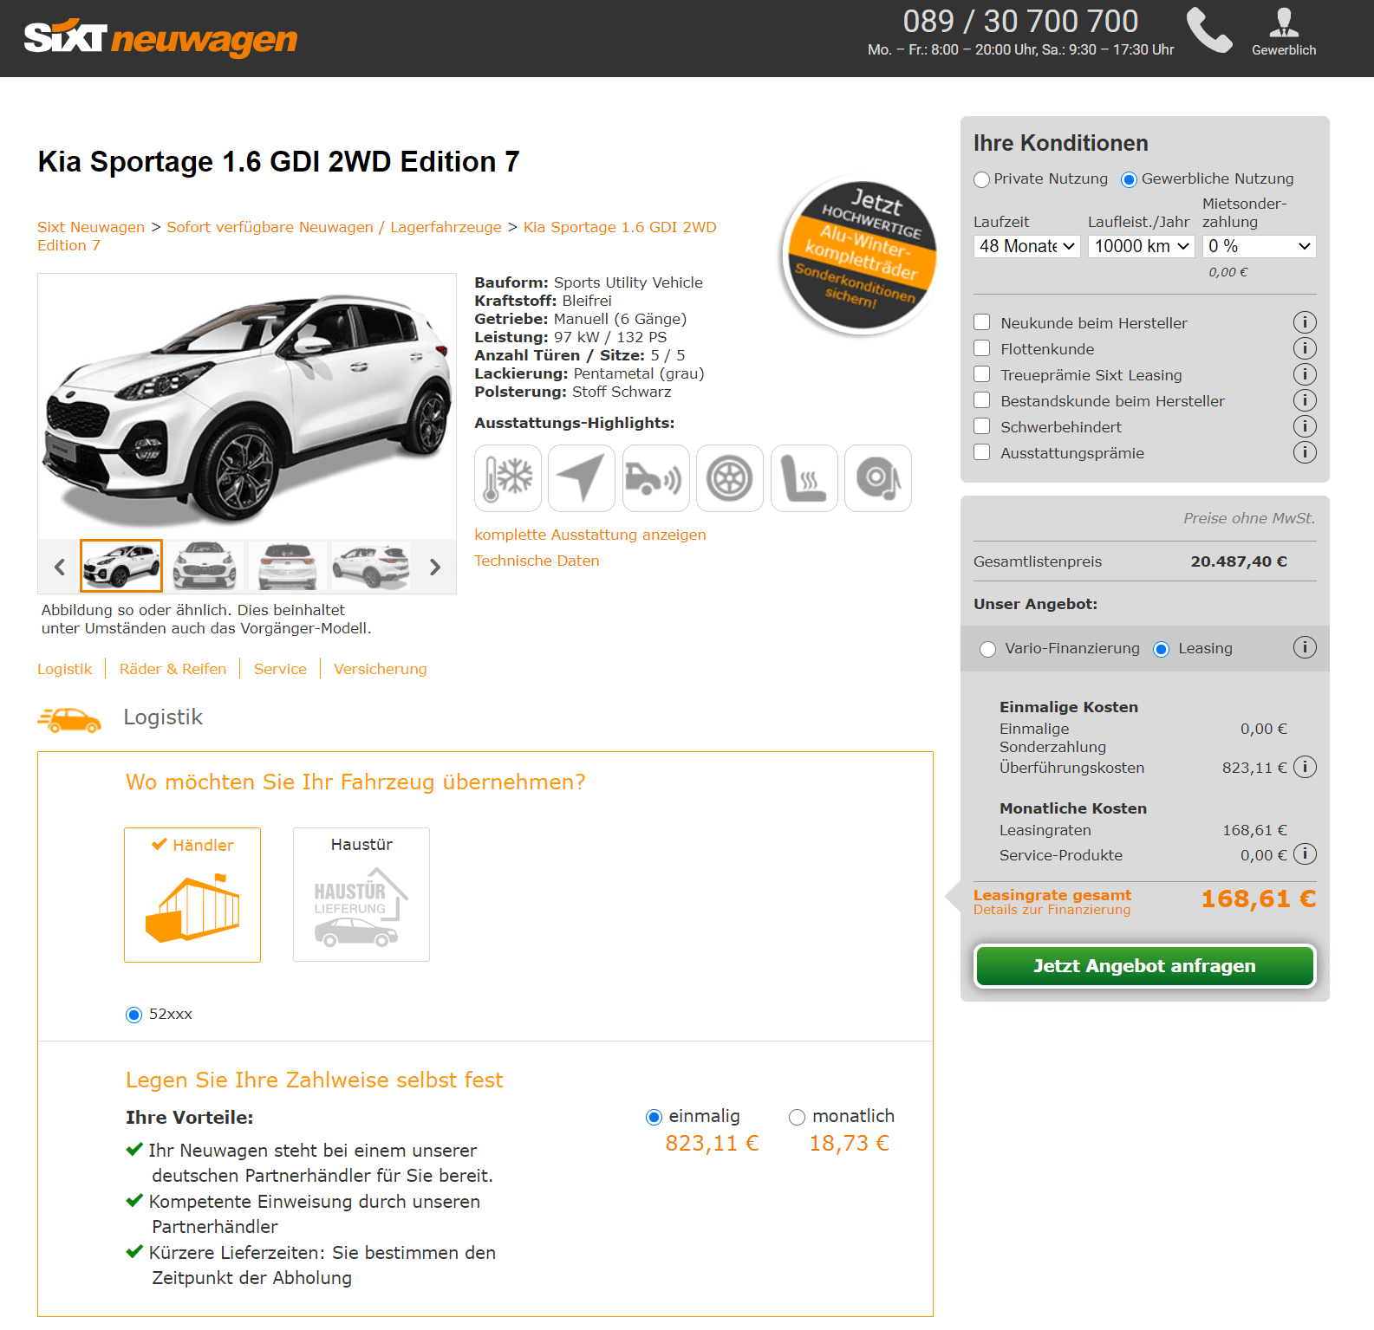Show info for Neukunde beim Hersteller
This screenshot has width=1374, height=1330.
pyautogui.click(x=1305, y=322)
